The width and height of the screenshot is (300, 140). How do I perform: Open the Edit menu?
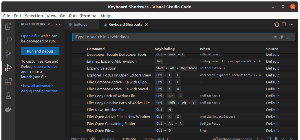pyautogui.click(x=17, y=16)
